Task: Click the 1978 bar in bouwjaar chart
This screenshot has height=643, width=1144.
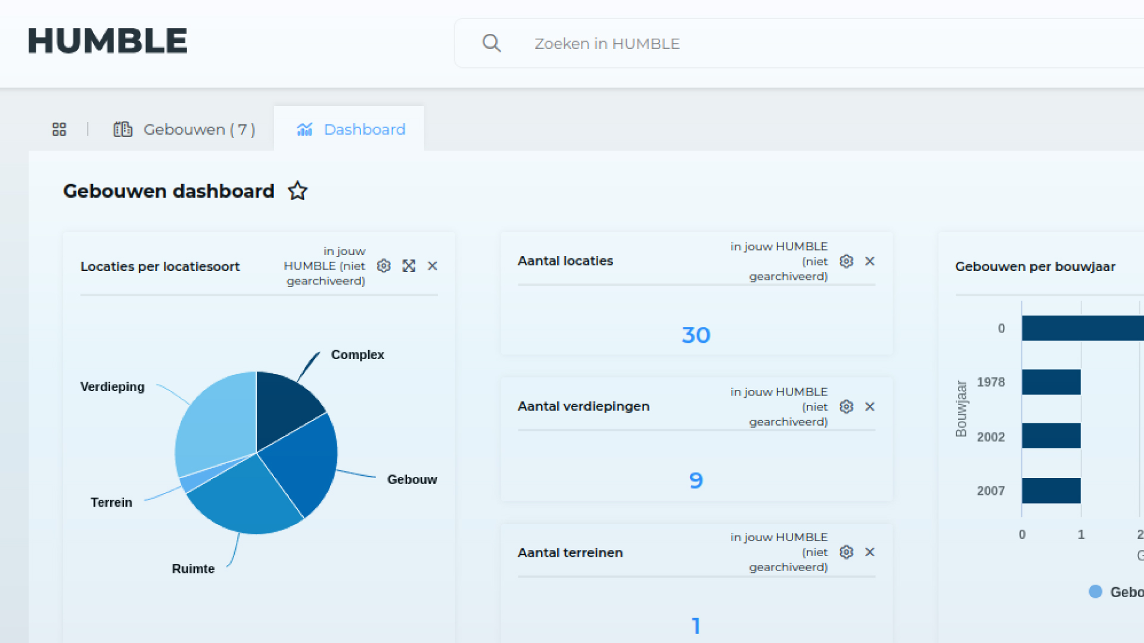Action: point(1051,382)
